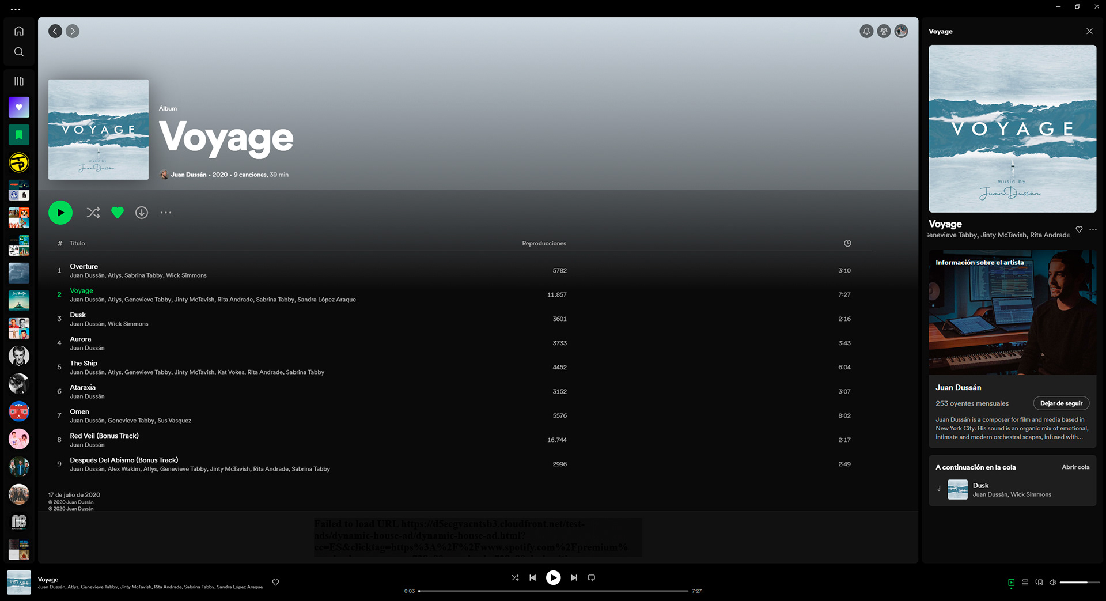Open the Voyage album cover art
Screen dimensions: 1106x601
[99, 130]
